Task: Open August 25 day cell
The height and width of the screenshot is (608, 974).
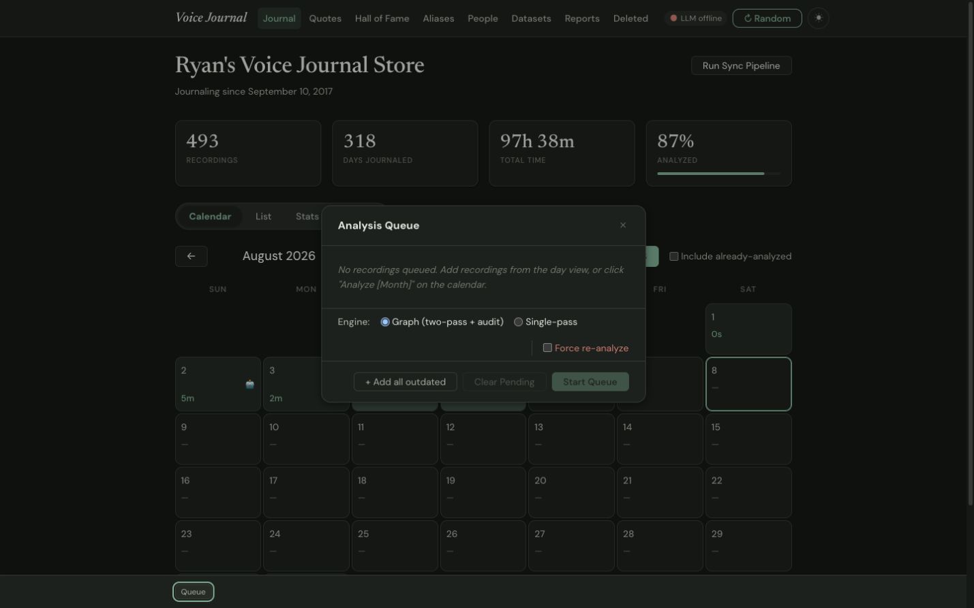Action: 395,545
